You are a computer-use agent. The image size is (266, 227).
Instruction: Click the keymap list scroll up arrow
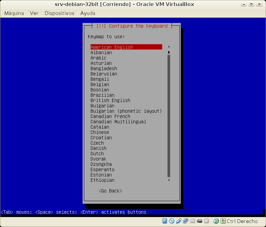tap(169, 47)
